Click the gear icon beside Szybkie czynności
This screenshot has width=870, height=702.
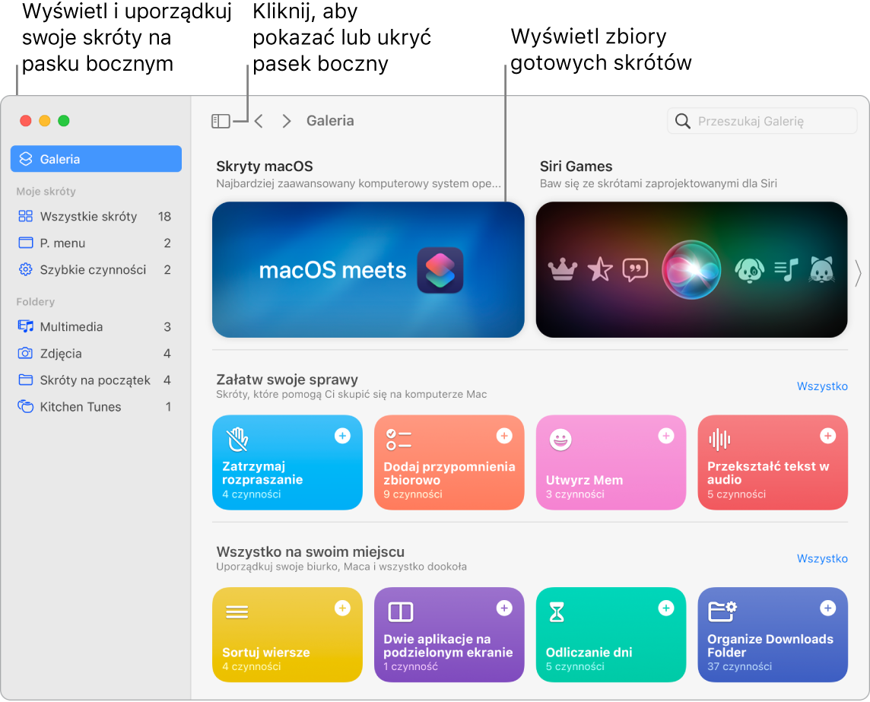[26, 270]
